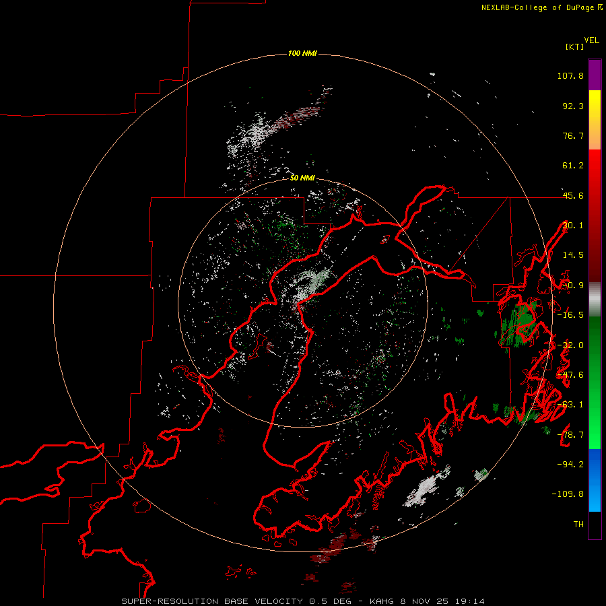This screenshot has width=606, height=606.
Task: Click the purple segment of velocity color bar
Action: pyautogui.click(x=595, y=75)
